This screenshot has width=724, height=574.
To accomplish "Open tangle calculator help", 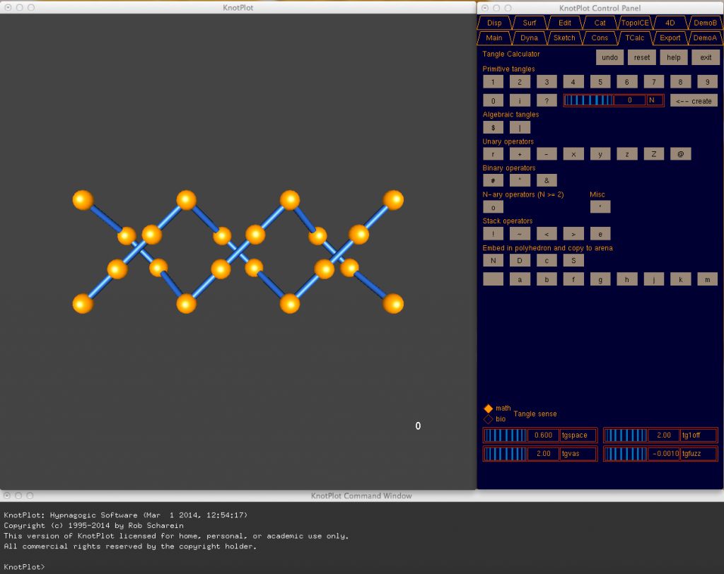I will [x=674, y=57].
